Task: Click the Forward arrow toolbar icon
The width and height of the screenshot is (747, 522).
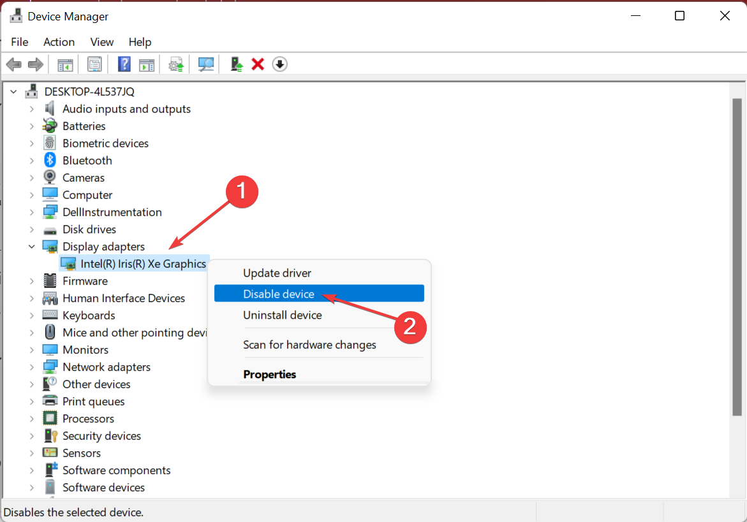Action: (x=36, y=64)
